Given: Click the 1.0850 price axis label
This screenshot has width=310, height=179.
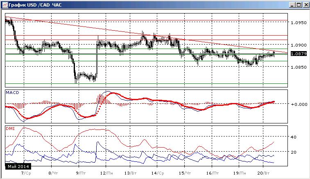Looking at the screenshot, I should coord(299,67).
